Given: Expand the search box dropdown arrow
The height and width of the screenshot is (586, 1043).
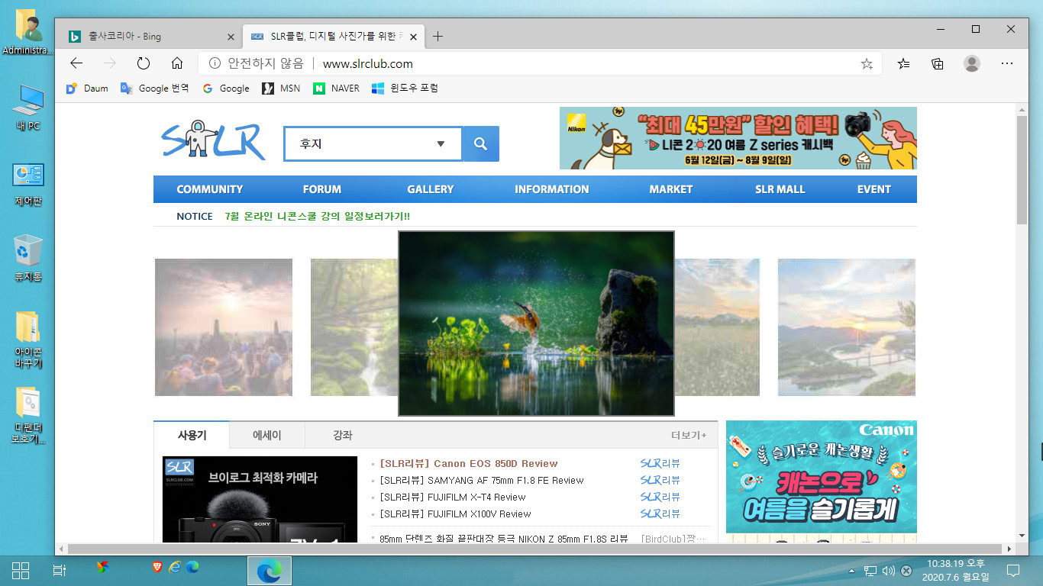Looking at the screenshot, I should [x=441, y=143].
